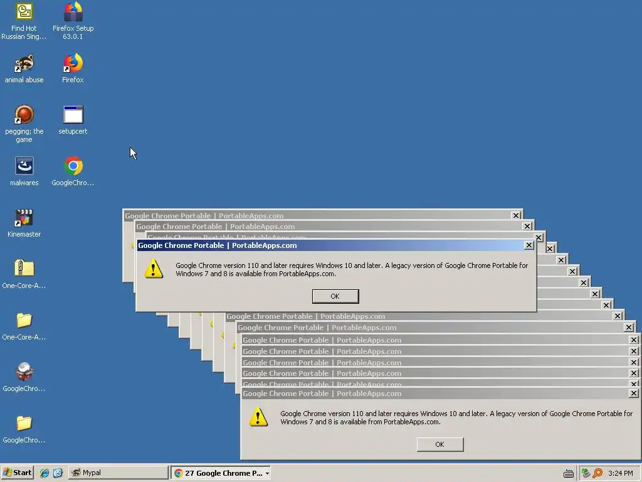This screenshot has height=482, width=642.
Task: Click OK in the active Chrome Portable dialog
Action: [335, 296]
